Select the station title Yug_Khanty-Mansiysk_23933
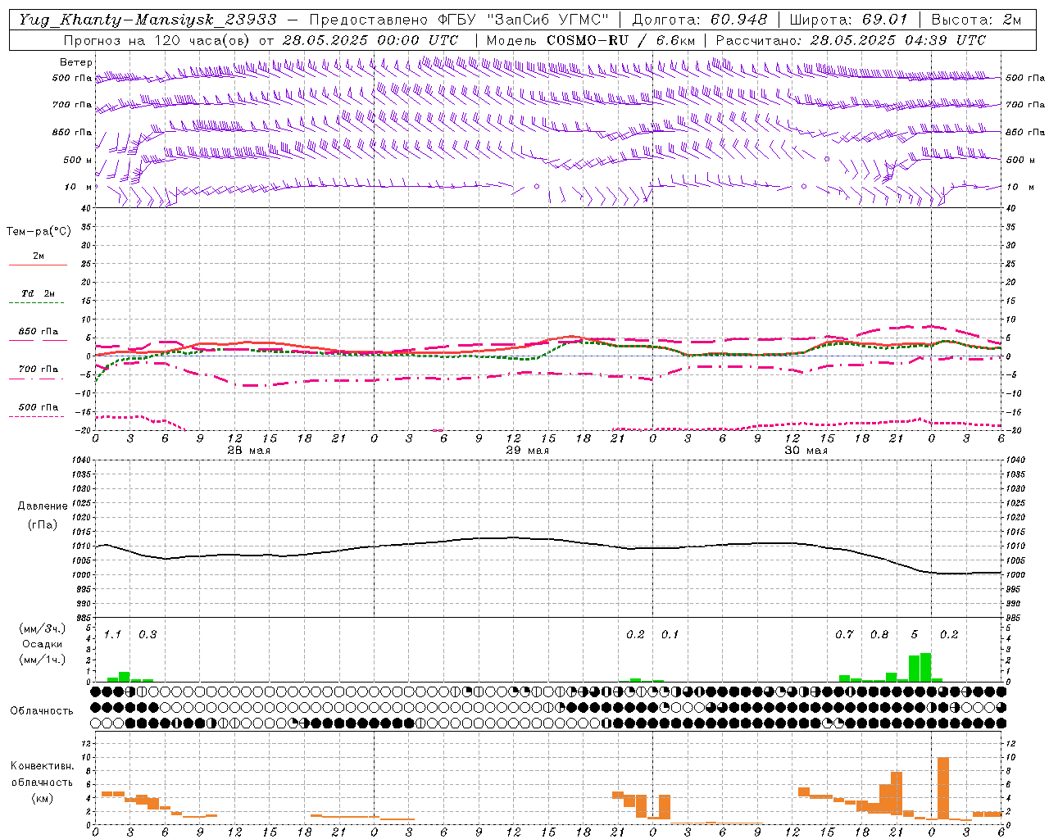 [x=148, y=20]
